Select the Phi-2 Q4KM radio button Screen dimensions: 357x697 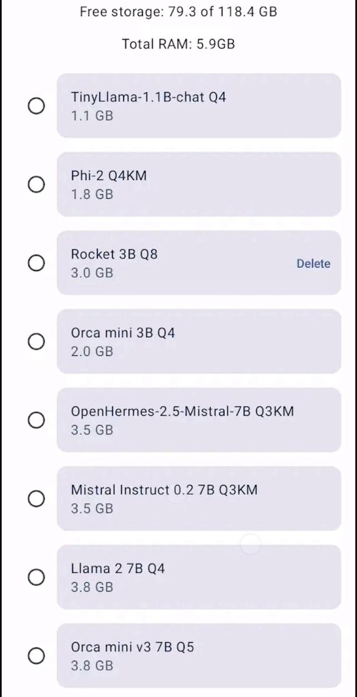click(x=36, y=184)
